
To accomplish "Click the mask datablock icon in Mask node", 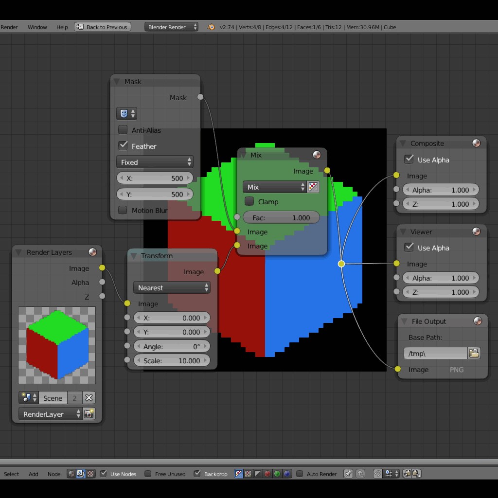I will (123, 113).
